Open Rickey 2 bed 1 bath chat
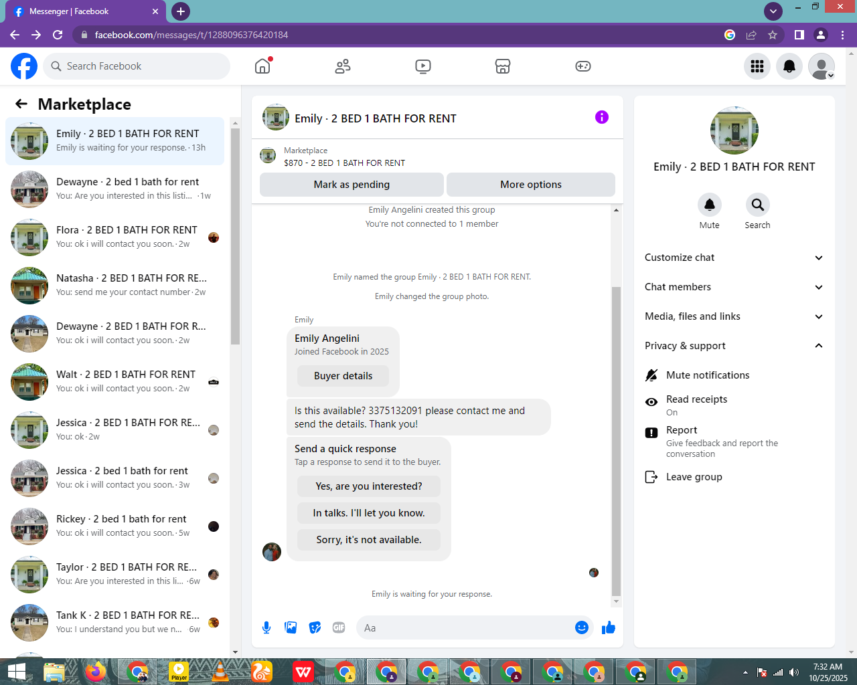 (x=114, y=526)
